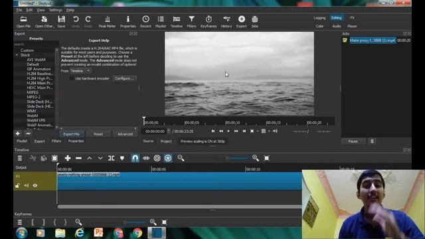425x239 pixels.
Task: Pause jobs with Pause button
Action: [x=353, y=141]
